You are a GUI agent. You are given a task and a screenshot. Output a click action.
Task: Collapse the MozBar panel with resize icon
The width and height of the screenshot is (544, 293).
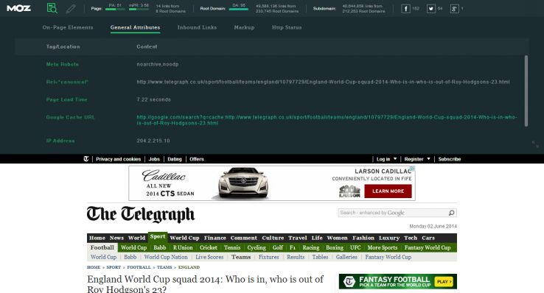click(535, 144)
